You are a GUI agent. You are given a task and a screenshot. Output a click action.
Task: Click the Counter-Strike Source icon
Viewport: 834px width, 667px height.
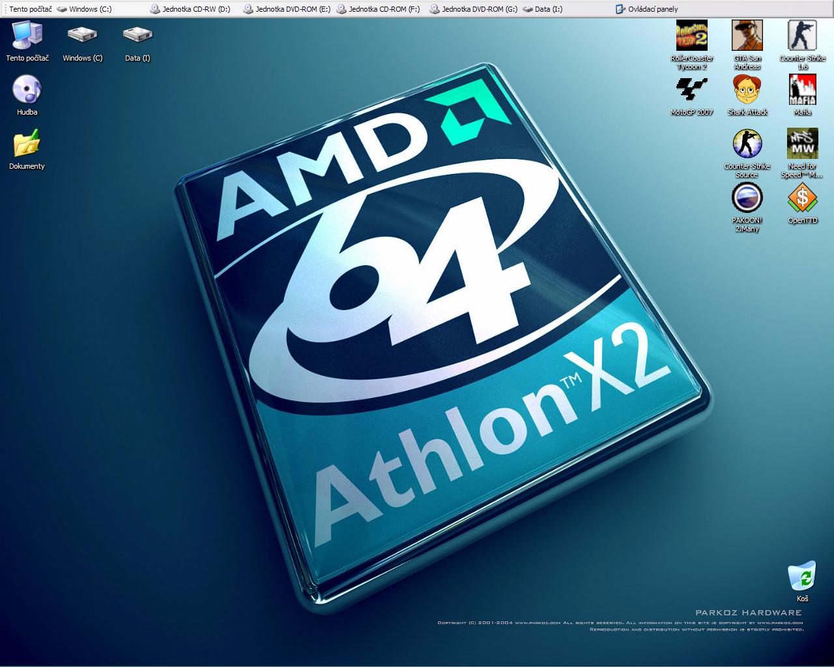pyautogui.click(x=747, y=144)
